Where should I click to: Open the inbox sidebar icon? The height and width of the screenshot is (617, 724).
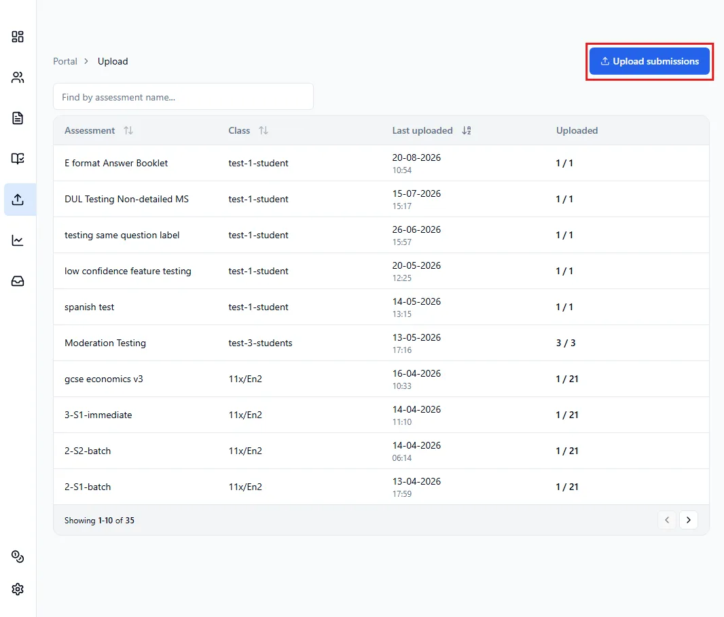pos(18,281)
